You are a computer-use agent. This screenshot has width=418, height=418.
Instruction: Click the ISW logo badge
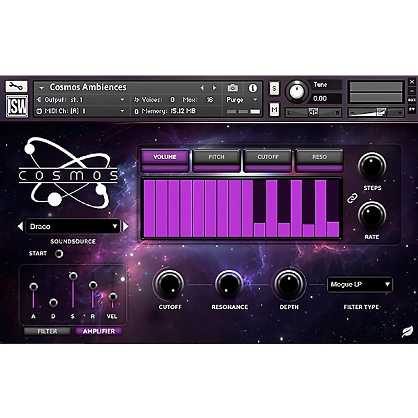point(17,107)
